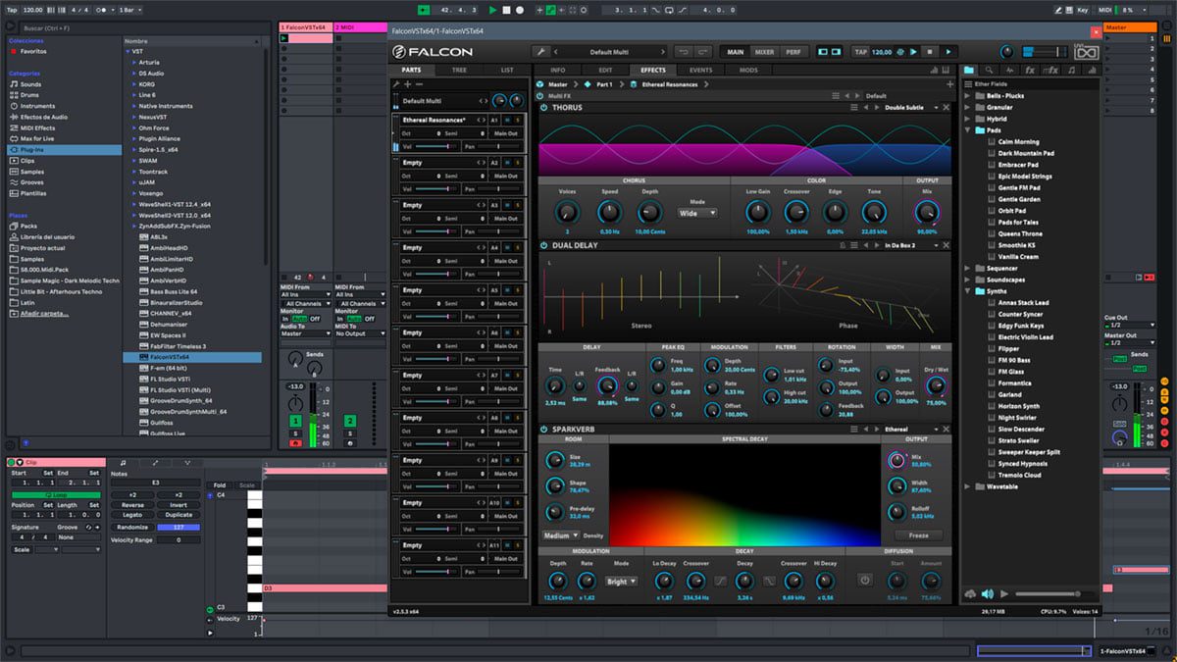The image size is (1177, 662).
Task: Add a new part with plus icon
Action: 407,84
